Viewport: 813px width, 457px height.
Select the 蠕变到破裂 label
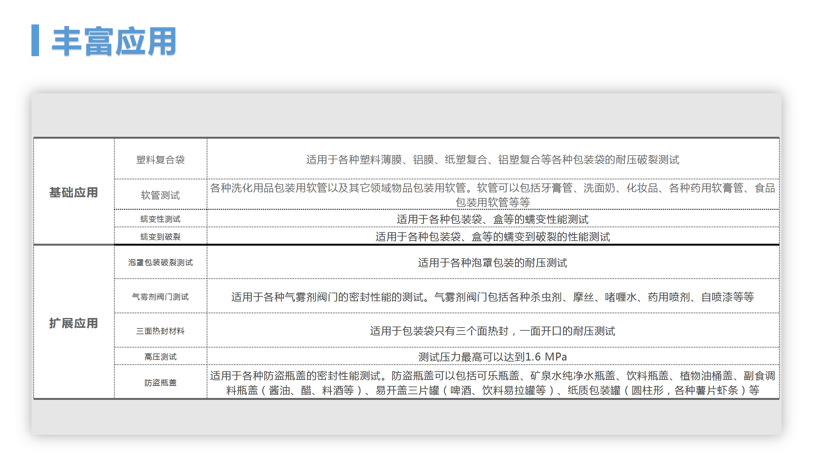point(160,236)
